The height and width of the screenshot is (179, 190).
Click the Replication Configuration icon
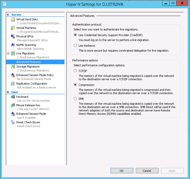tap(13, 84)
